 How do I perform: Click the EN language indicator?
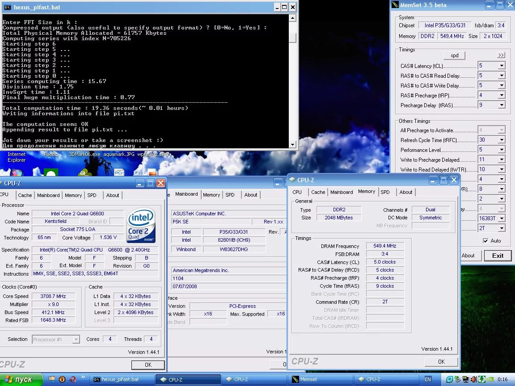click(428, 379)
